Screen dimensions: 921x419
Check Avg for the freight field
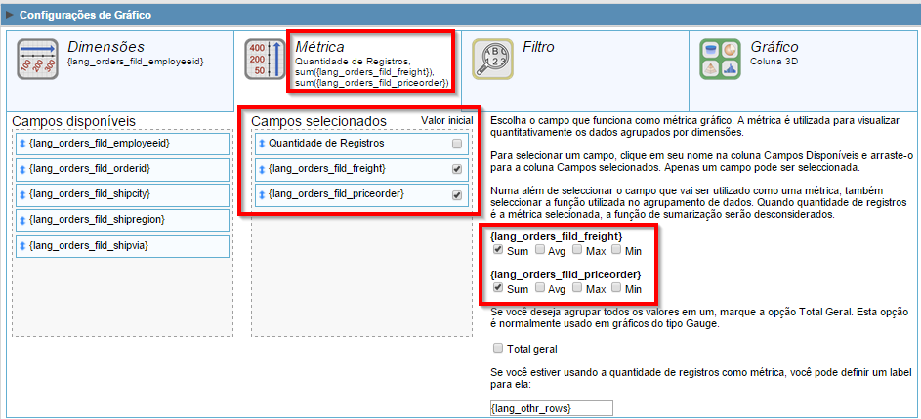point(540,251)
